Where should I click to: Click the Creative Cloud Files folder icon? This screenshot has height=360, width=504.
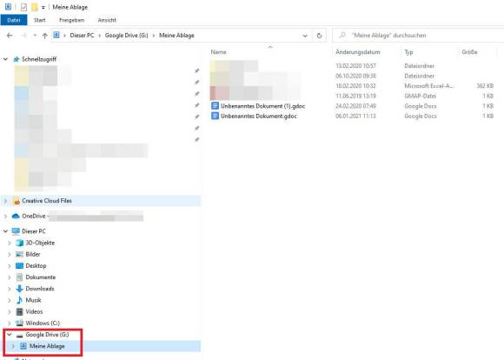tap(17, 201)
